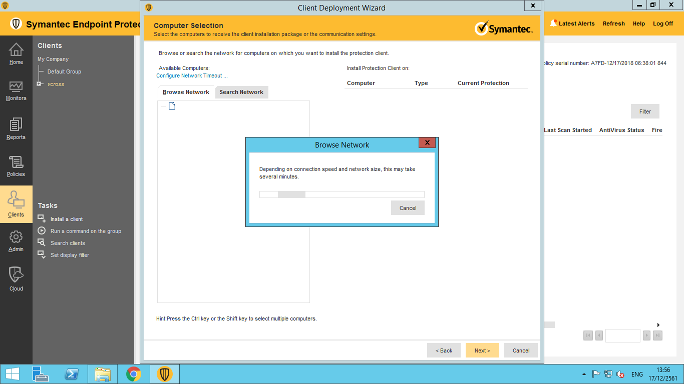
Task: Click the page number input field
Action: [622, 335]
